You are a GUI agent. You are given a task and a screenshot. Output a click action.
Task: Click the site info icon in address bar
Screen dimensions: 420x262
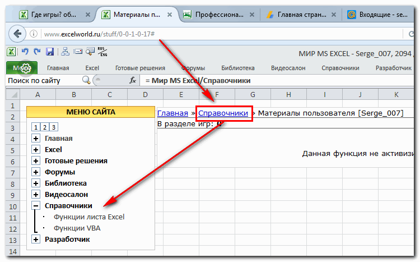point(34,34)
